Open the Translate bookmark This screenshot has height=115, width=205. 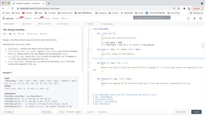click(x=50, y=13)
